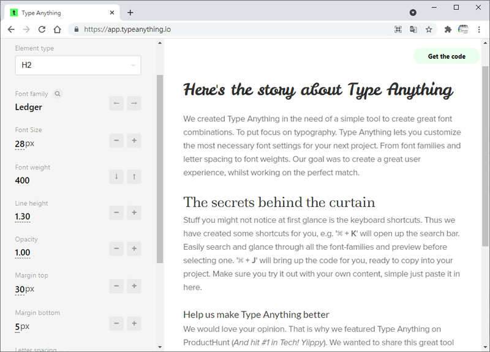Reload the page with refresh icon
This screenshot has height=352, width=490.
(42, 29)
